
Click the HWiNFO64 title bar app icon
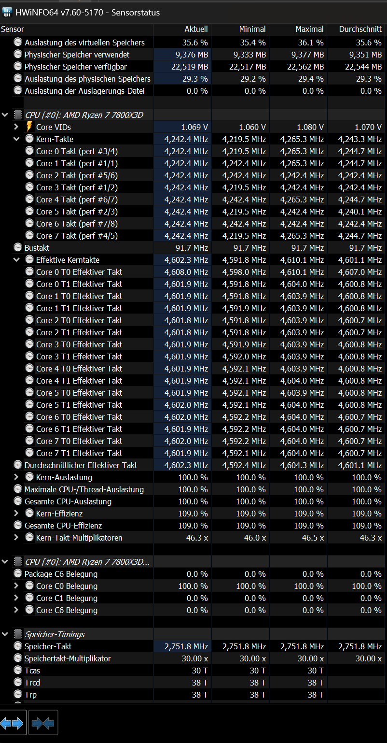pos(7,12)
